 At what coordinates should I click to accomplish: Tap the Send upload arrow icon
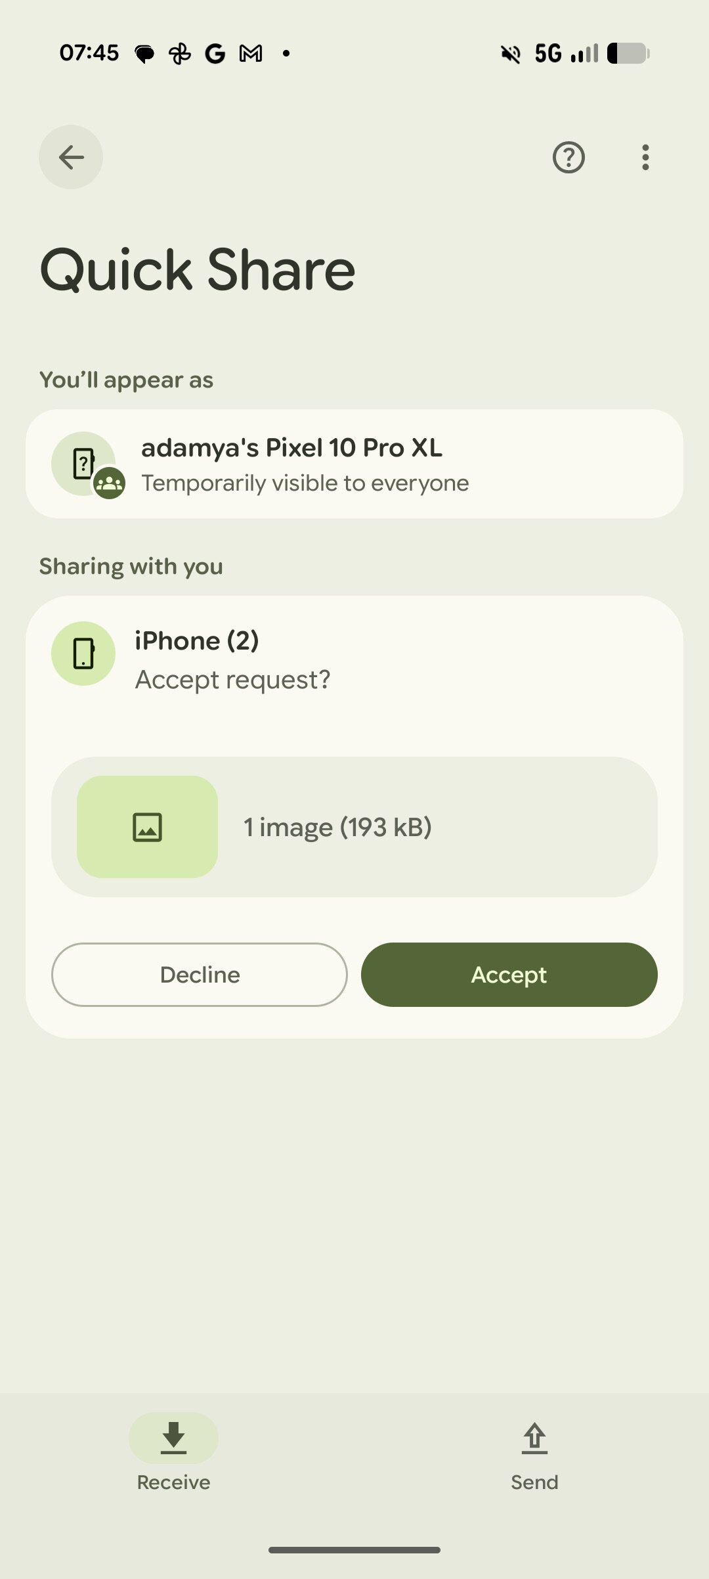(534, 1438)
